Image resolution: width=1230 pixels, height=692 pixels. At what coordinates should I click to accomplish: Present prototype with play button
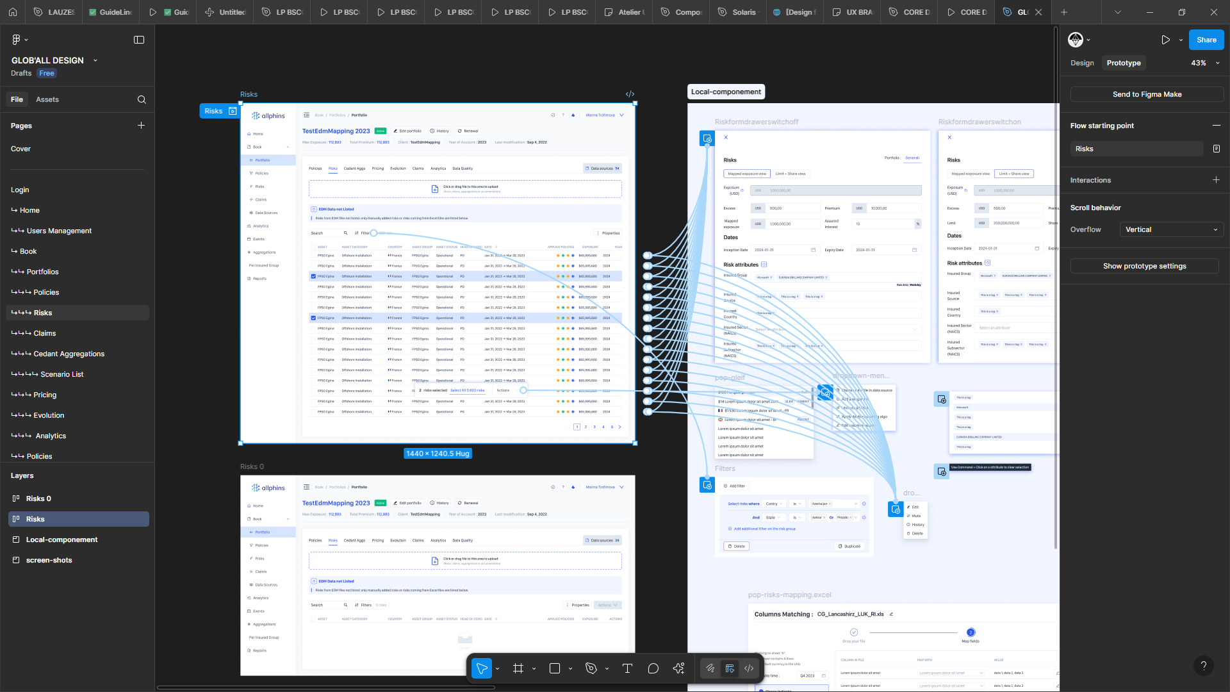click(x=1165, y=40)
